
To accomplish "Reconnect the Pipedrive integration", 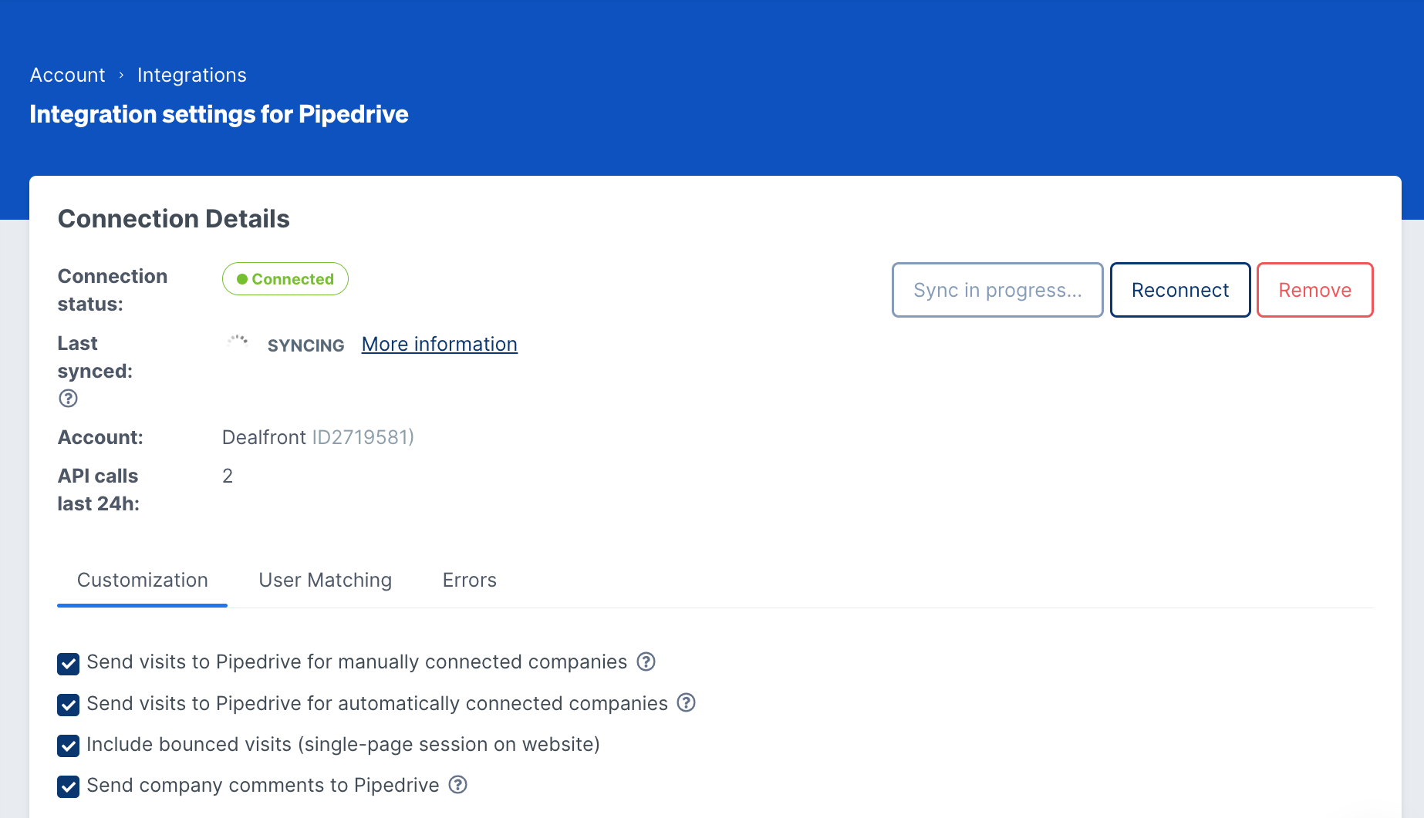I will [1180, 290].
